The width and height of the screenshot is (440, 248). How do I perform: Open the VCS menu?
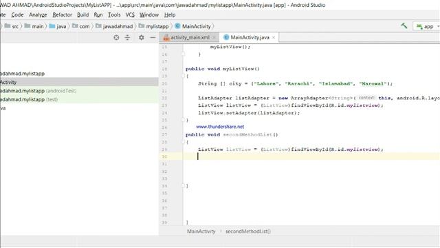point(130,14)
